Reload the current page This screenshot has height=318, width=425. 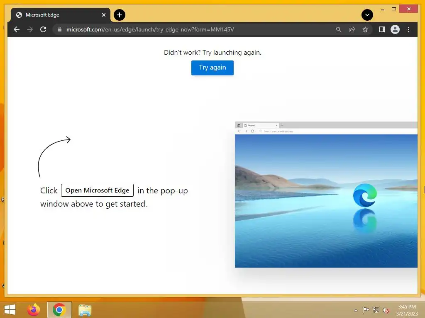[43, 29]
